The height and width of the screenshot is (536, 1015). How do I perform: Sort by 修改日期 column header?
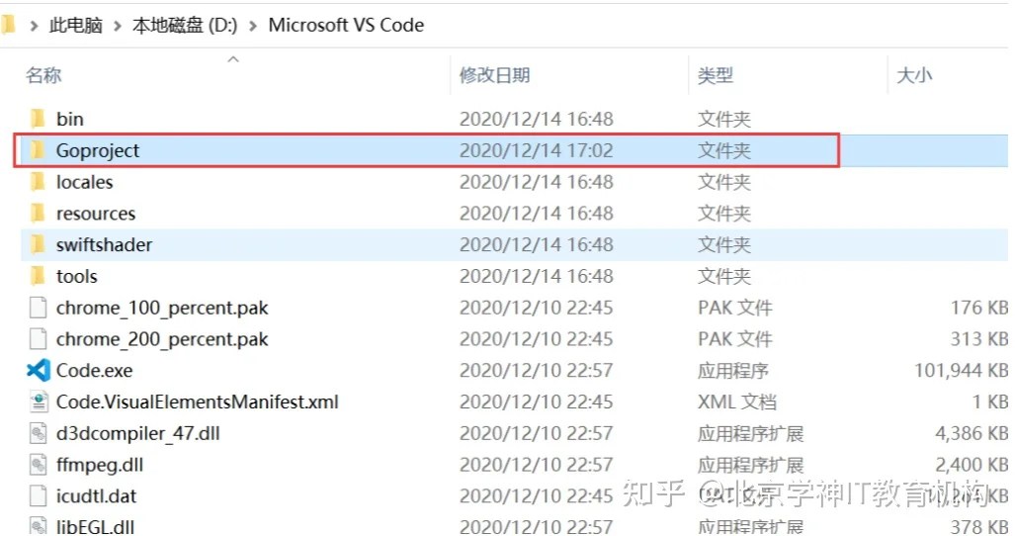[494, 75]
